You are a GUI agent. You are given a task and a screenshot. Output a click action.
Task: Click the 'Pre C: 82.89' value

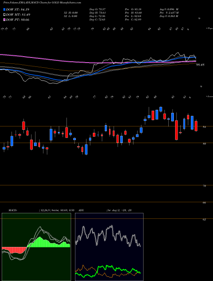pos(133,20)
